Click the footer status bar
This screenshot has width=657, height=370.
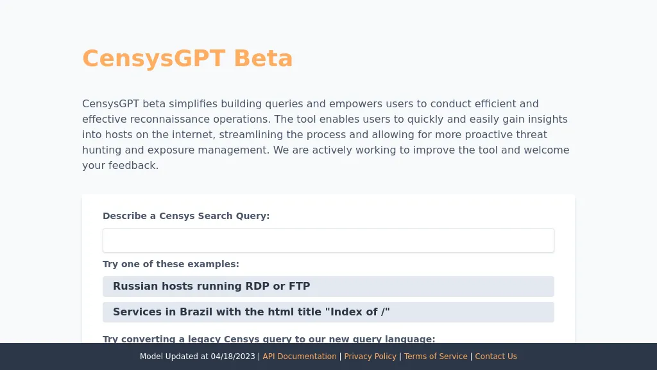tap(328, 357)
